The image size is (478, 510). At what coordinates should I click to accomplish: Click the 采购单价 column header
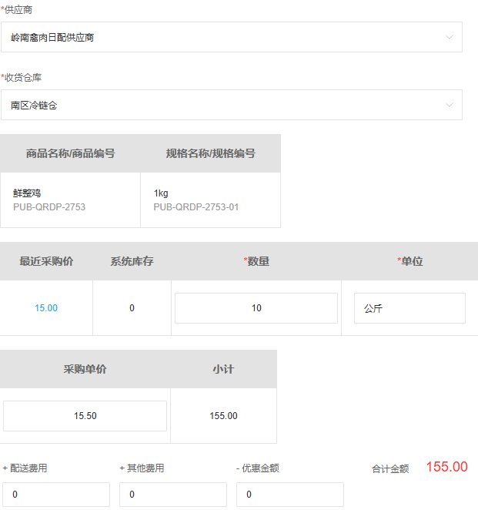pos(85,369)
